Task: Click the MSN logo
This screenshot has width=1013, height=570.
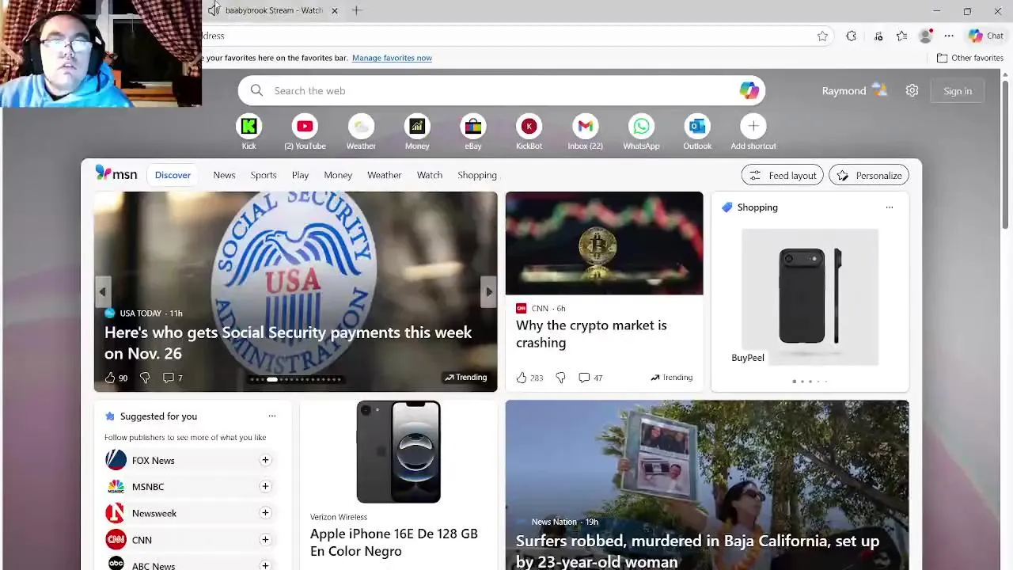Action: [116, 174]
